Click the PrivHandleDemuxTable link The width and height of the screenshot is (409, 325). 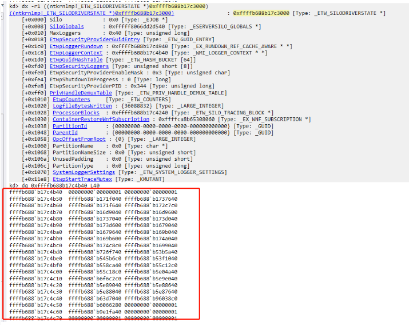pos(81,93)
